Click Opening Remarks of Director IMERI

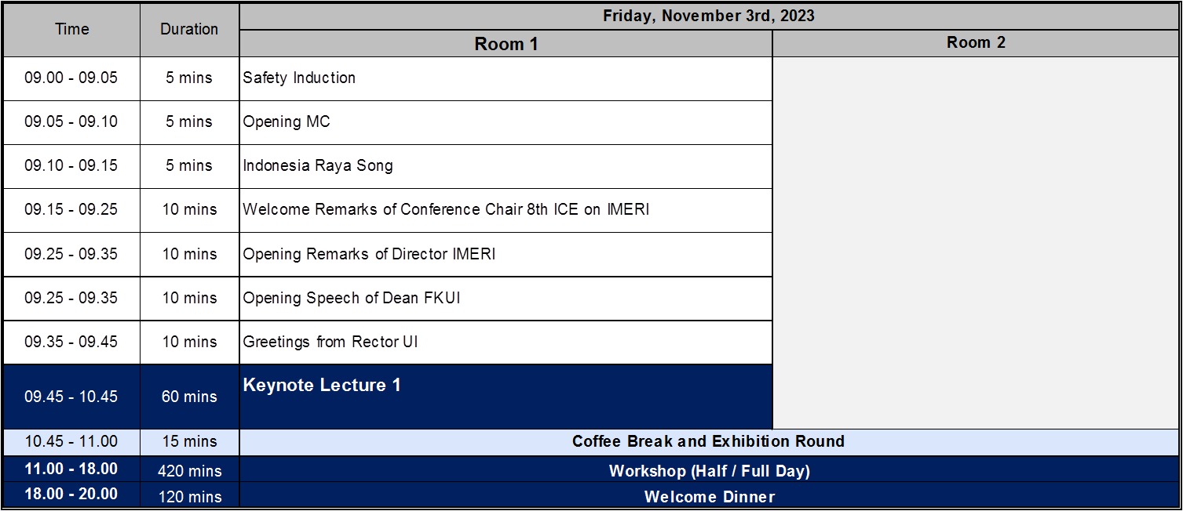pos(369,255)
